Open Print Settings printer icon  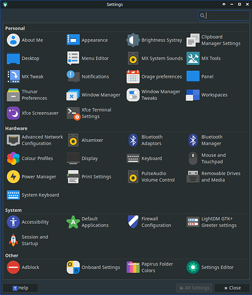[x=73, y=177]
